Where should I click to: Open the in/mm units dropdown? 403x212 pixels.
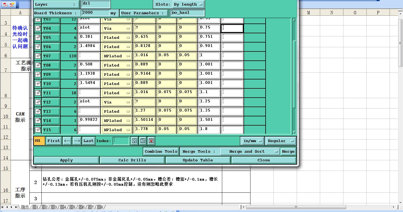[x=252, y=141]
